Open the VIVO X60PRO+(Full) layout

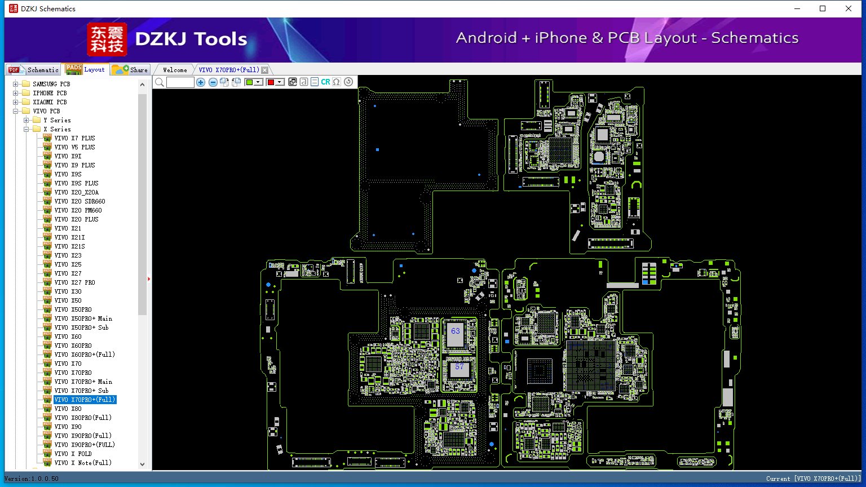coord(85,355)
